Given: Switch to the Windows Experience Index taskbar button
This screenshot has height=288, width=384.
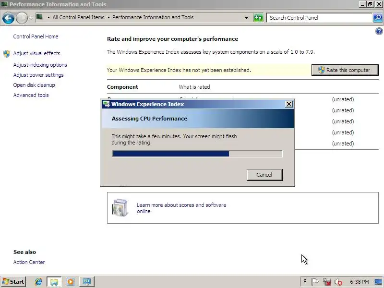Looking at the screenshot, I should pyautogui.click(x=87, y=282).
